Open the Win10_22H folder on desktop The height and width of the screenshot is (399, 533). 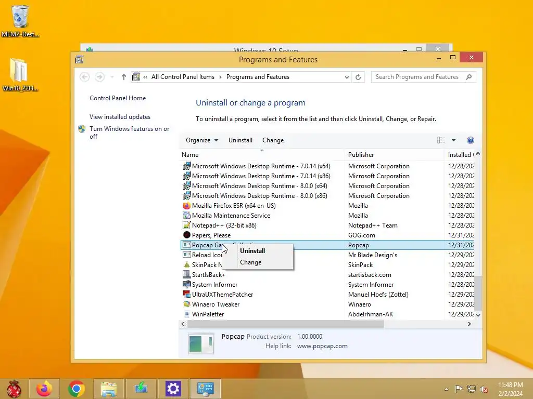click(x=19, y=75)
